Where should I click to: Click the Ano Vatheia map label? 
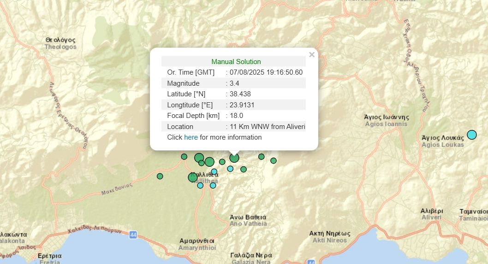pyautogui.click(x=248, y=220)
